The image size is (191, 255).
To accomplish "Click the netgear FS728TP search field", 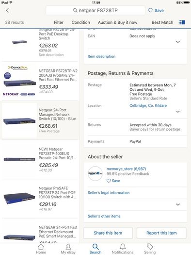I will pos(95,11).
